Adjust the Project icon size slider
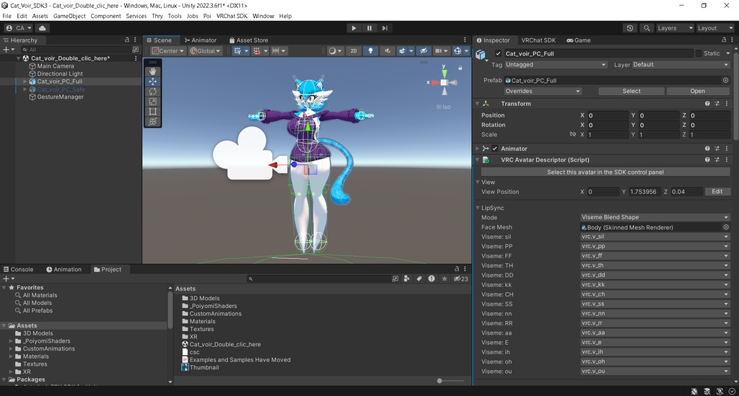The height and width of the screenshot is (396, 739). [x=440, y=380]
